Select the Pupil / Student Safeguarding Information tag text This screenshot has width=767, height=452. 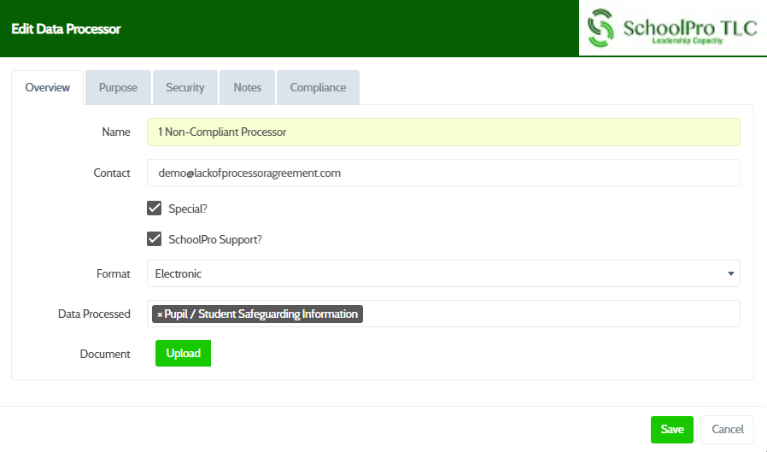point(261,314)
